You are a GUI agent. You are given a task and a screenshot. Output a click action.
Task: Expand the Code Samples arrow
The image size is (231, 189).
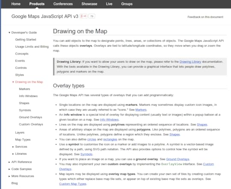tap(9, 169)
